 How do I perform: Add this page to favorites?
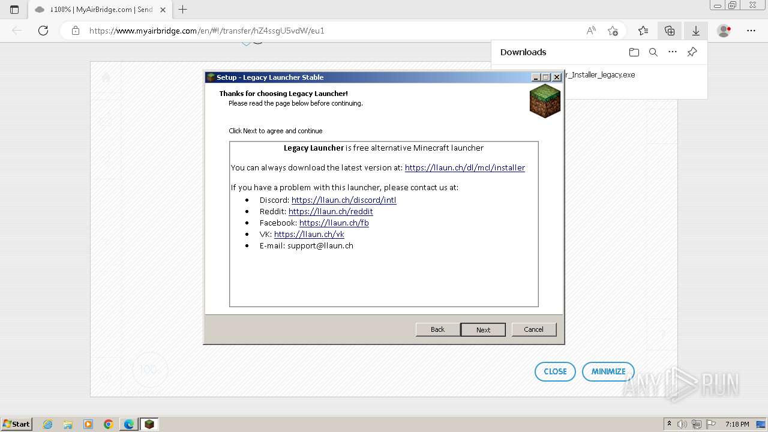tap(613, 31)
